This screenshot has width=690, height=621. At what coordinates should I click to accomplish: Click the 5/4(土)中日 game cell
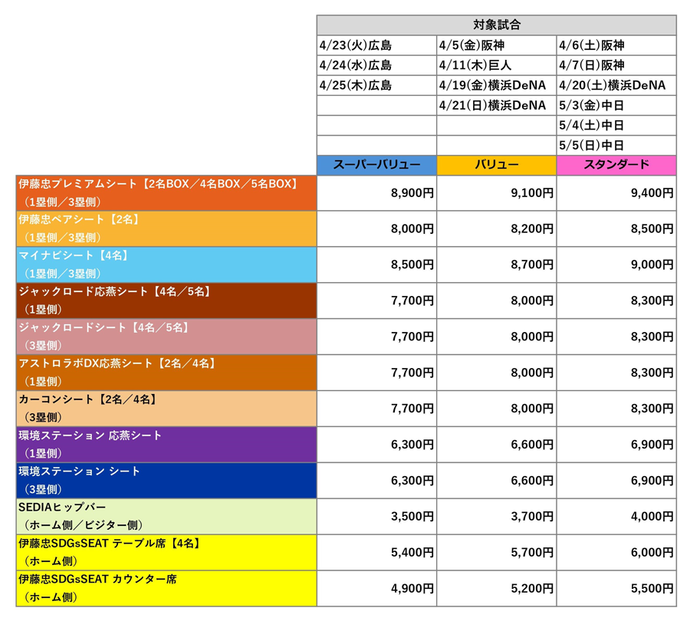616,126
